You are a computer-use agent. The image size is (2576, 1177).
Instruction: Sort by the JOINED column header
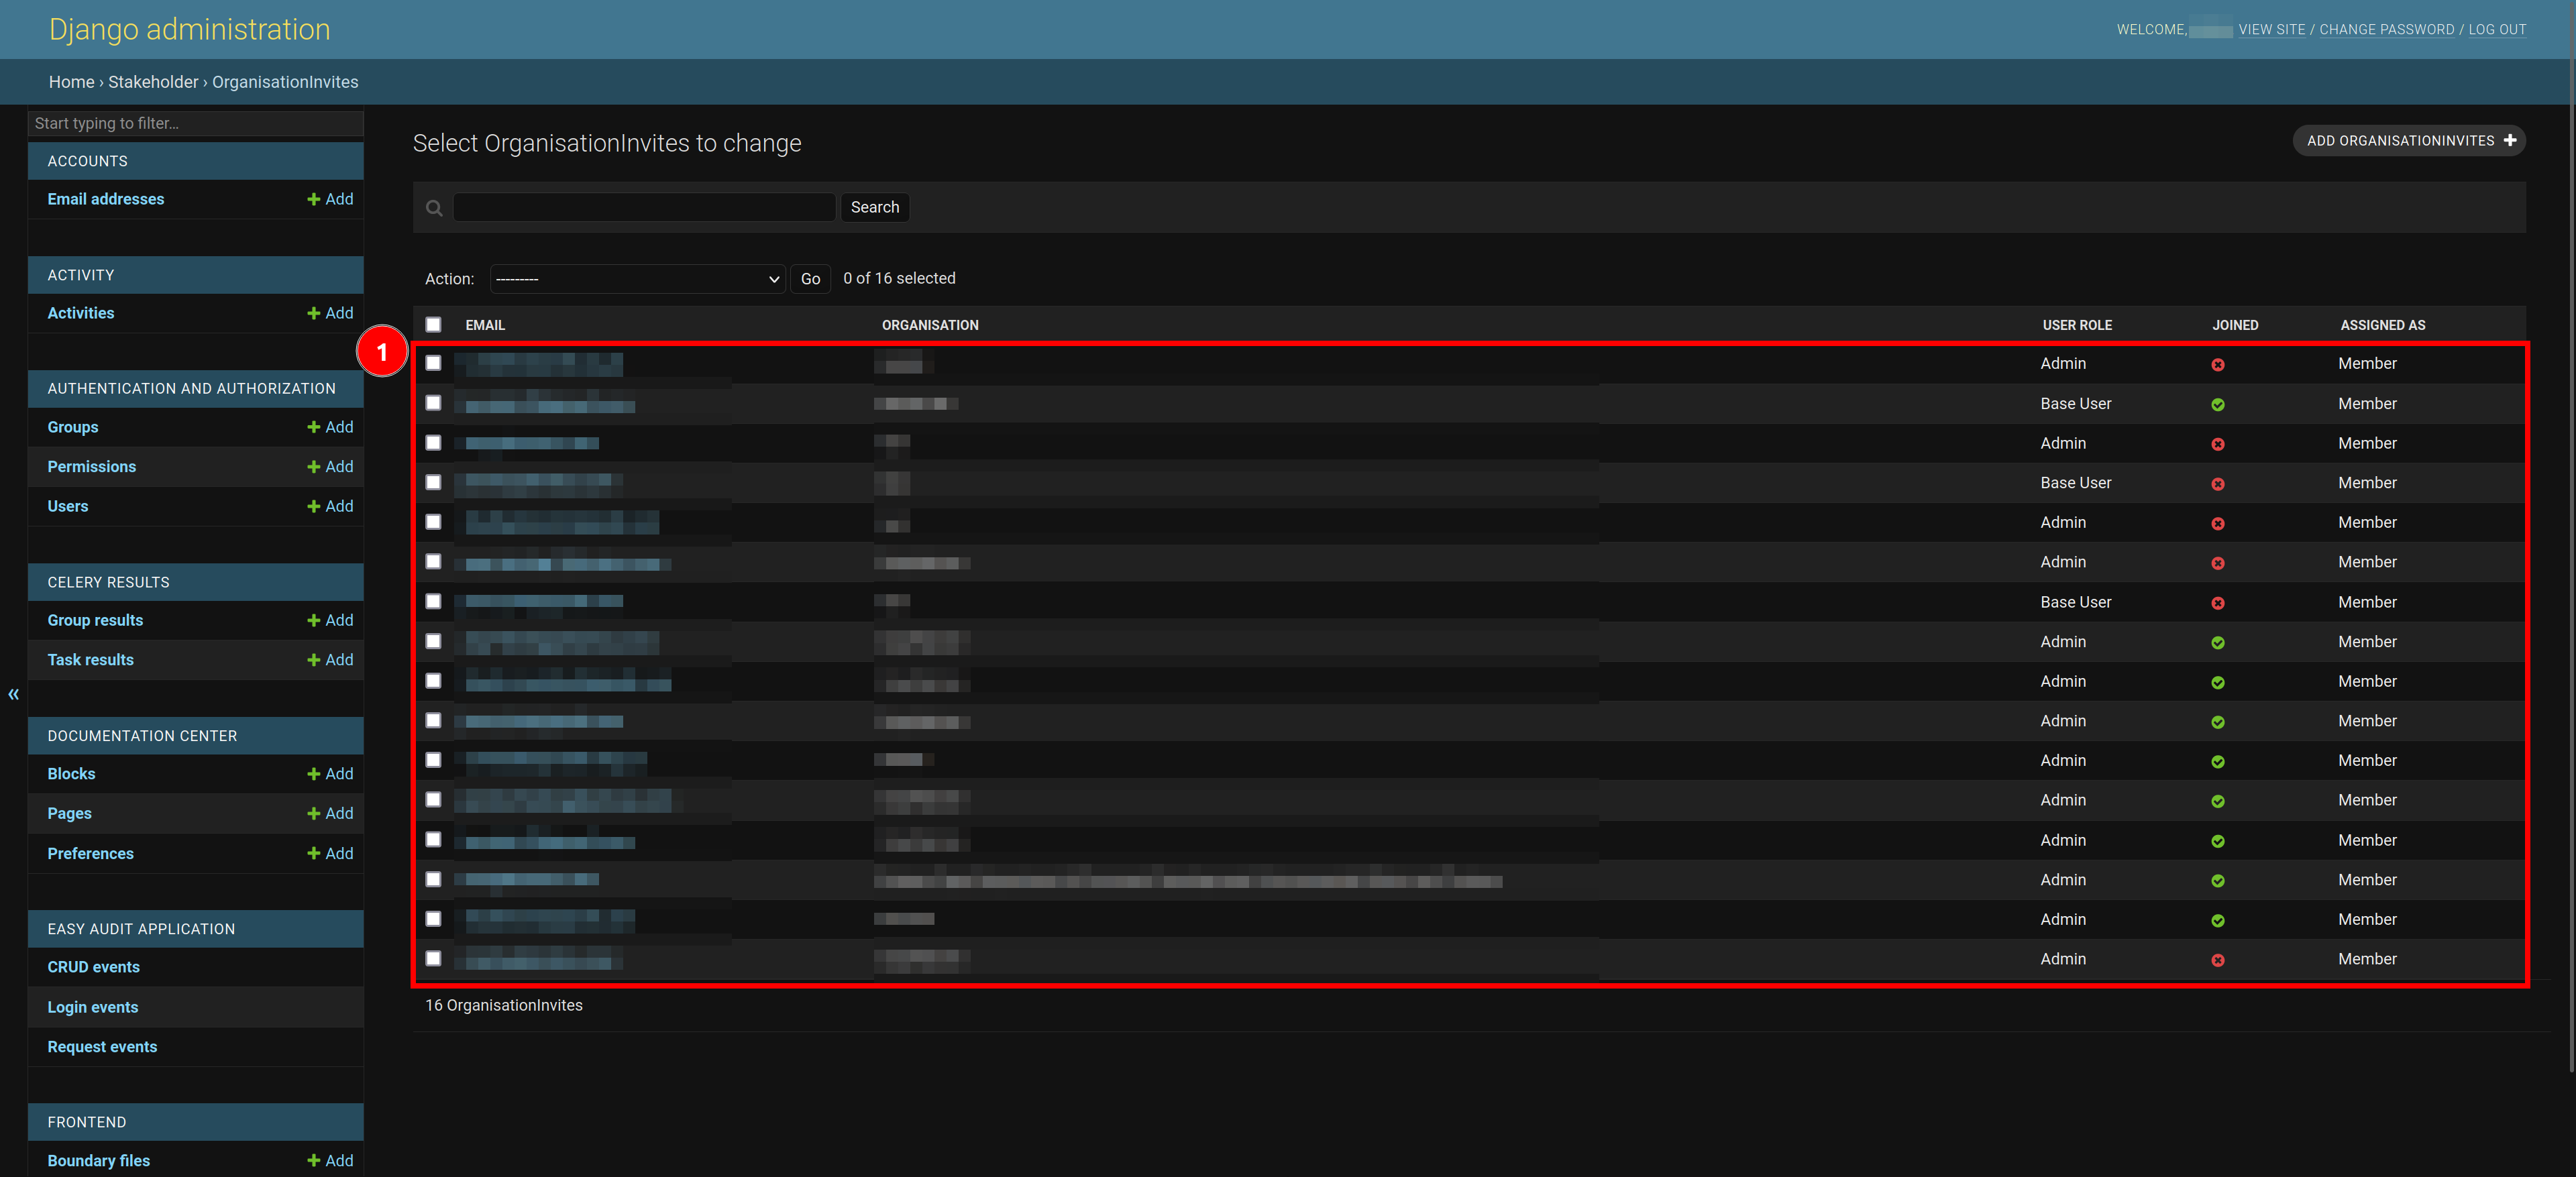click(x=2235, y=325)
